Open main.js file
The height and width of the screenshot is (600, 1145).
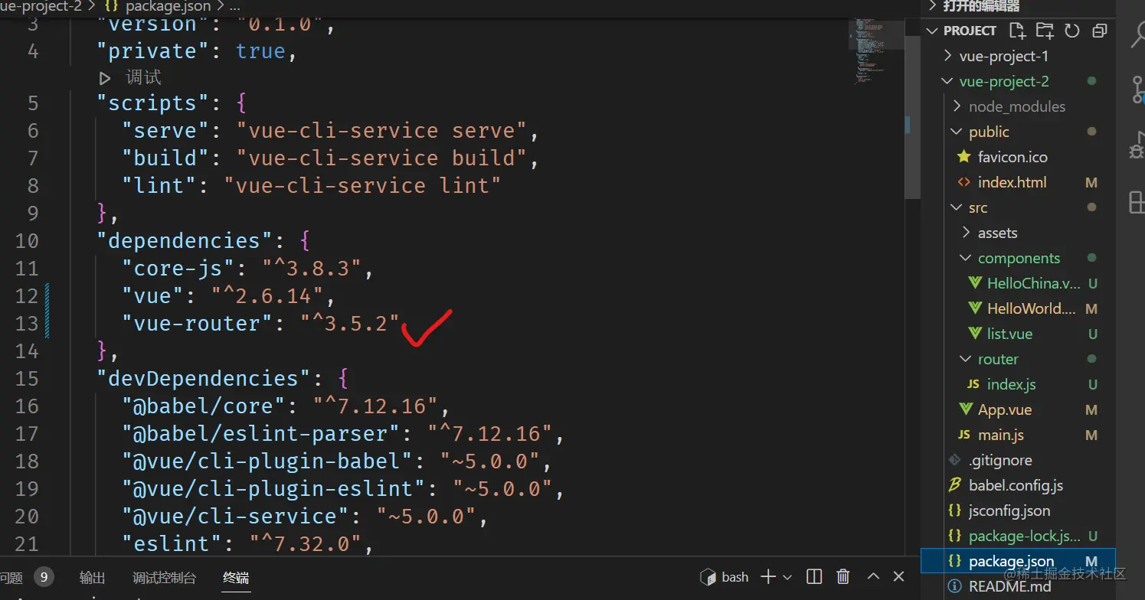coord(1001,435)
